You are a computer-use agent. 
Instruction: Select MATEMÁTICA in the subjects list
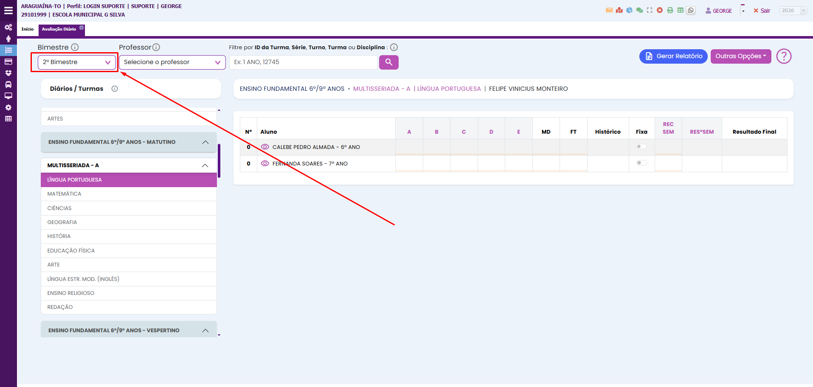pos(64,194)
